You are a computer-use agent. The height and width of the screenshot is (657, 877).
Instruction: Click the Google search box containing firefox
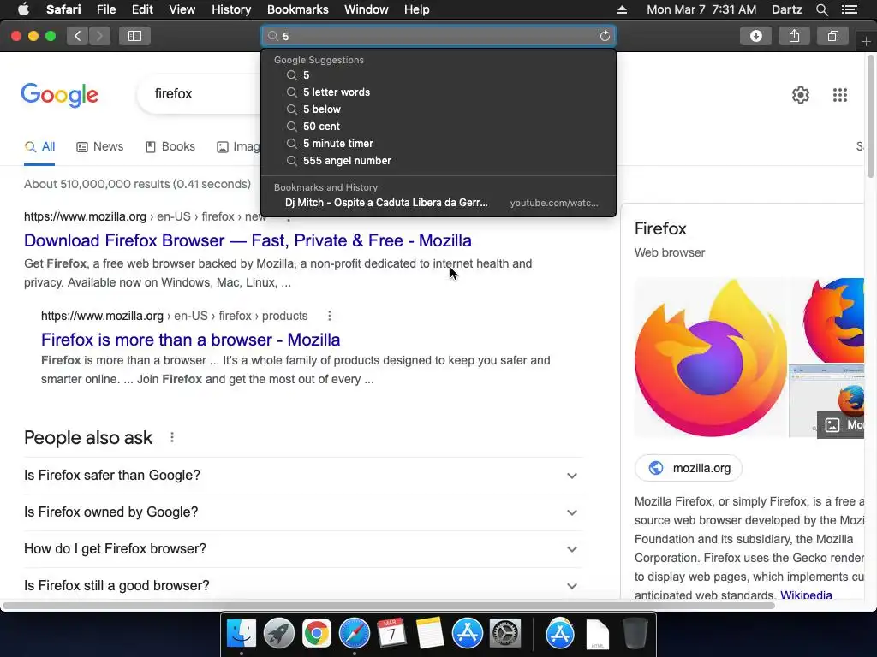(x=199, y=94)
